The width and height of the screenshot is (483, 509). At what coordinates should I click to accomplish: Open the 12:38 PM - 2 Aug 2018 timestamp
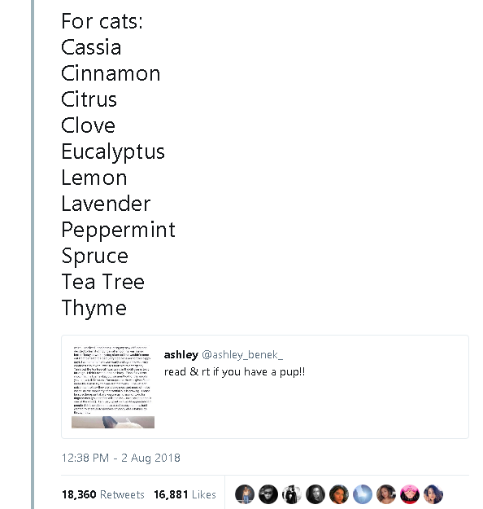120,458
